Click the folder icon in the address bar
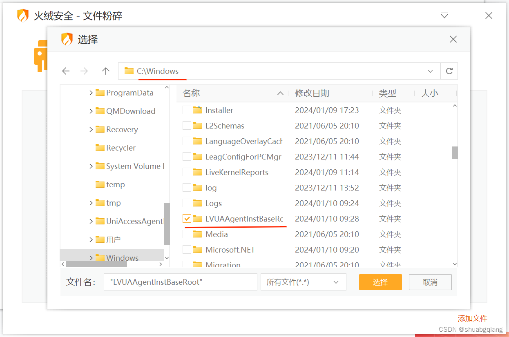The height and width of the screenshot is (337, 509). (x=129, y=71)
